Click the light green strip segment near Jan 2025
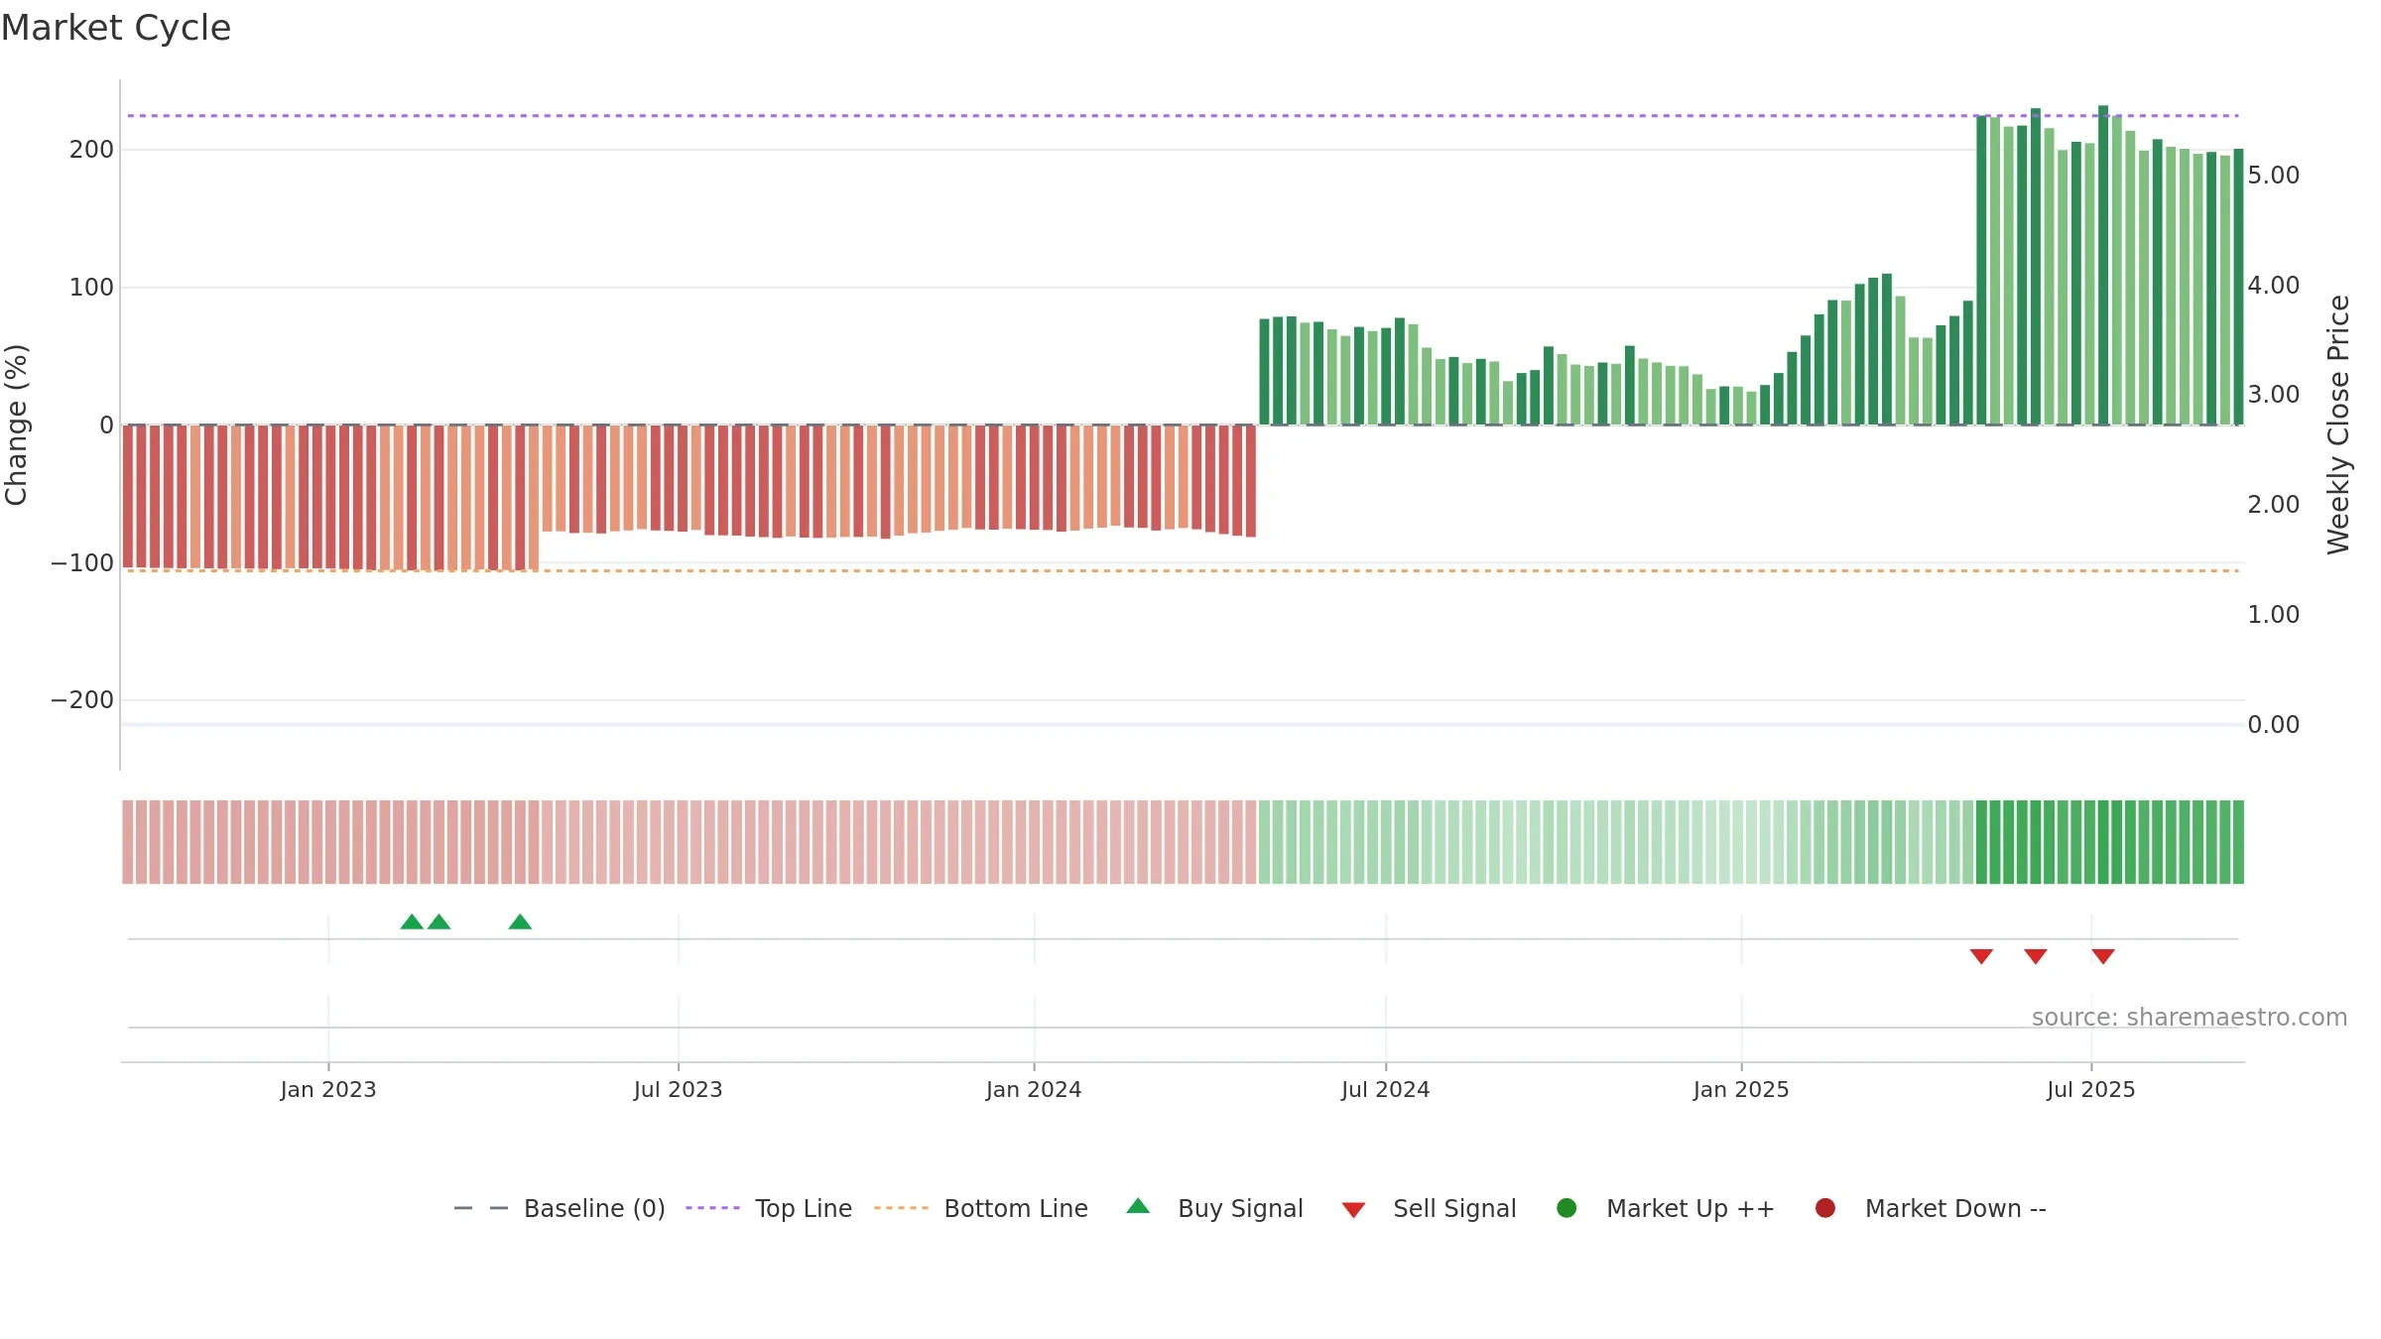2381x1339 pixels. [1738, 842]
